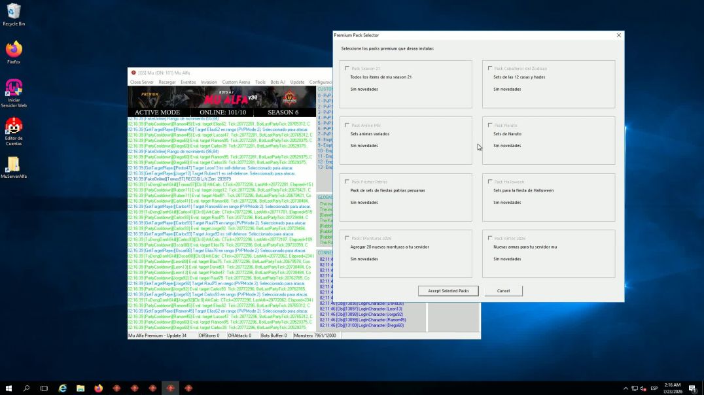704x395 pixels.
Task: Select the Packs Monturas 2026 checkbox
Action: click(347, 238)
